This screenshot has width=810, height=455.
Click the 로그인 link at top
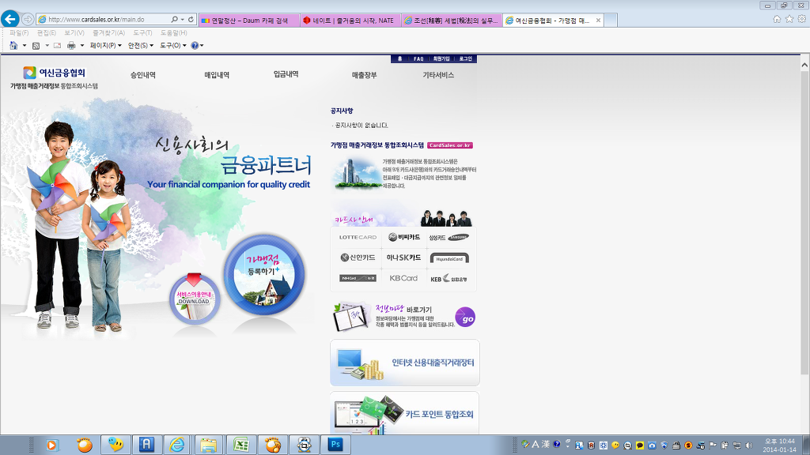click(465, 58)
